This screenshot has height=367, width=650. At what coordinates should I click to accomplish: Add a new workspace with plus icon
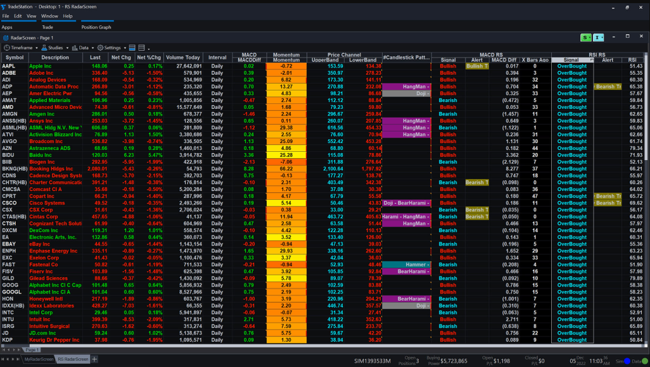point(94,359)
